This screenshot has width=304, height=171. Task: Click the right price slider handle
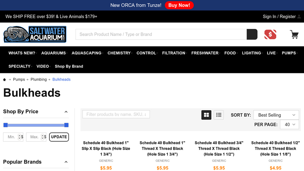click(x=66, y=125)
